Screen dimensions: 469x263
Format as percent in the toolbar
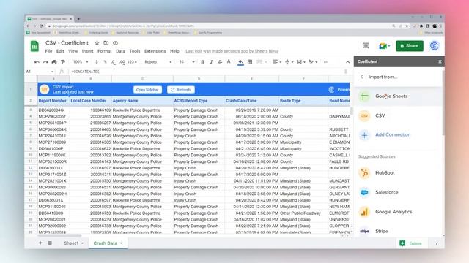coord(105,62)
